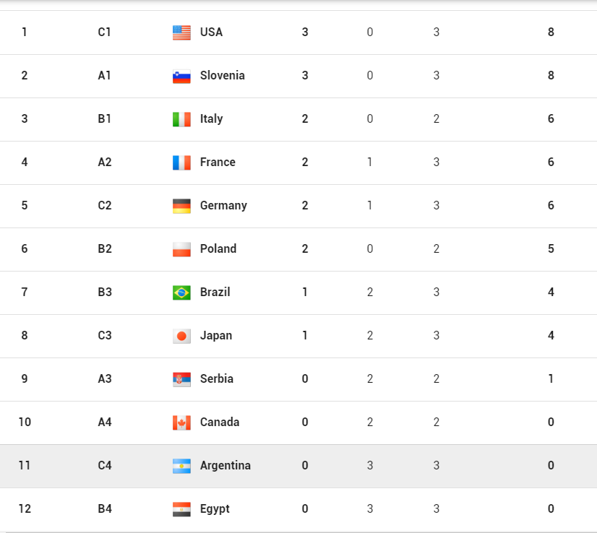Click the Argentina flag icon
This screenshot has width=597, height=533.
click(181, 466)
